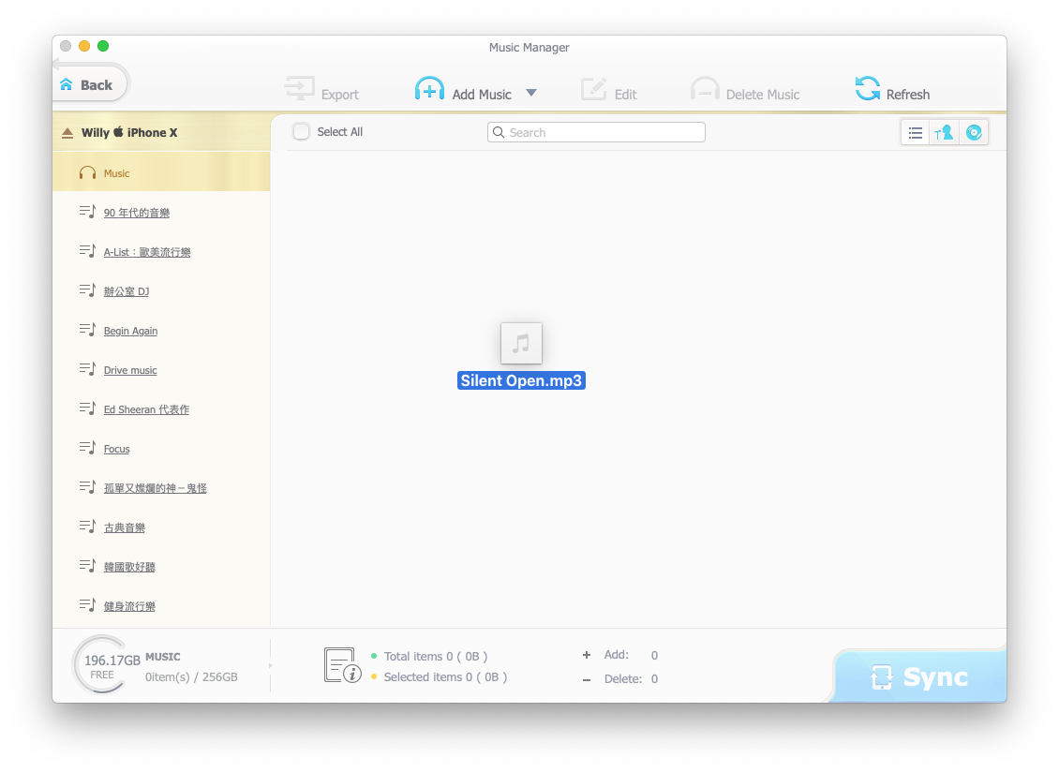Eject the Willy iPhone X device
The height and width of the screenshot is (772, 1059).
67,133
